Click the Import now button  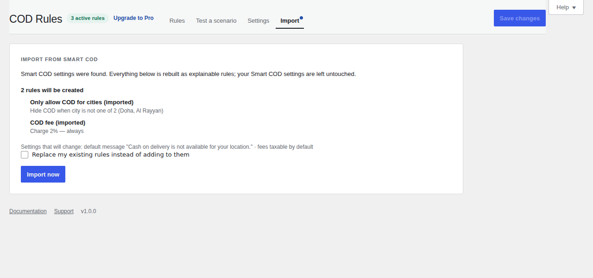43,174
